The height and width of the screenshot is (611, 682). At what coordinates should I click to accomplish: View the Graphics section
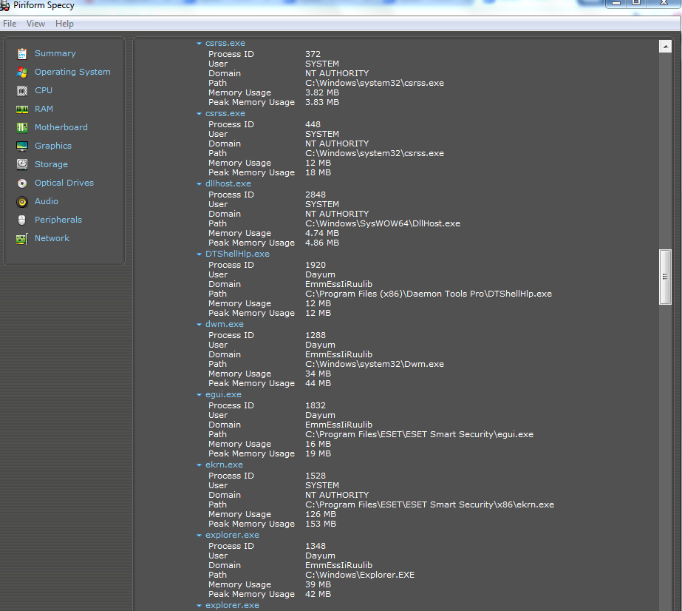[53, 146]
